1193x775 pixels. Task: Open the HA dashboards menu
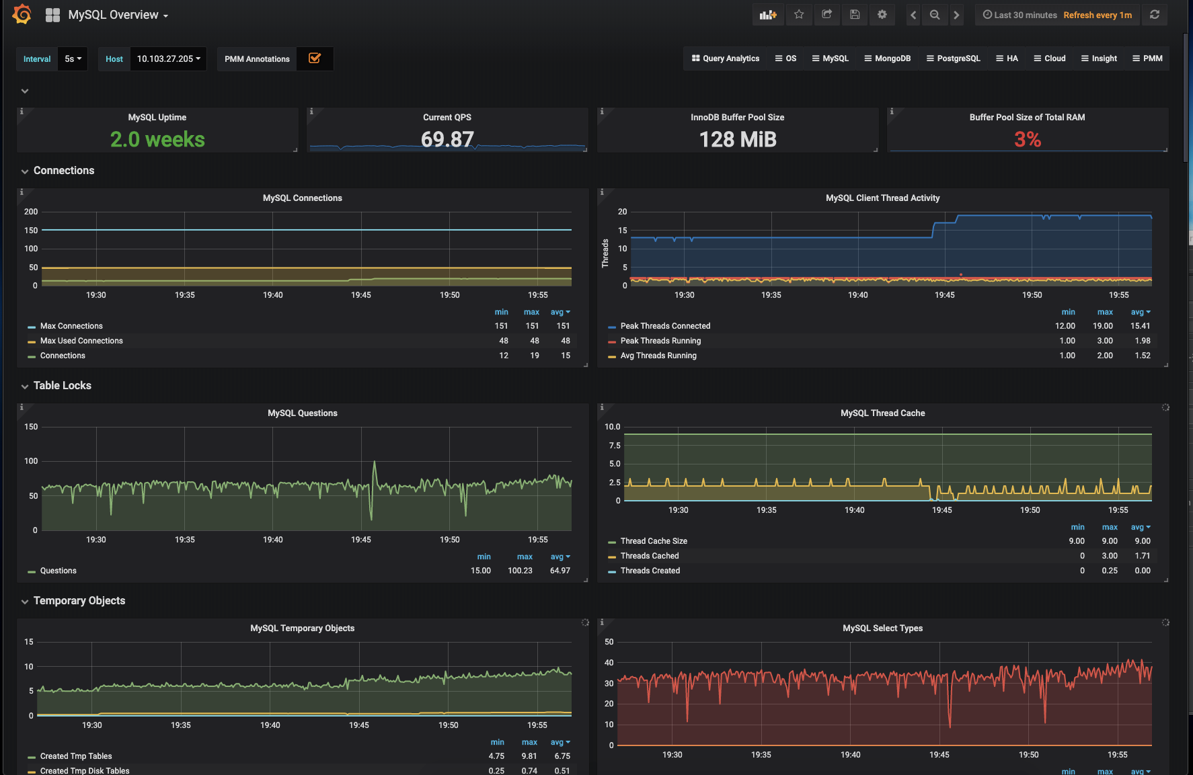click(x=1007, y=58)
